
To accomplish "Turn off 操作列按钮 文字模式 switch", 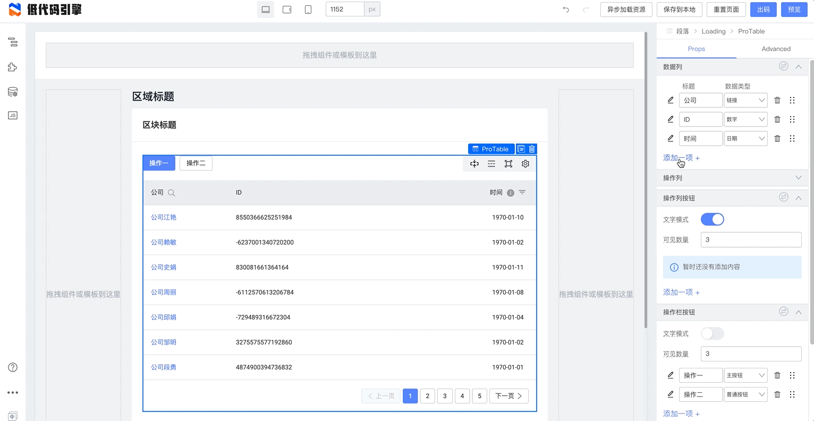I will 712,220.
